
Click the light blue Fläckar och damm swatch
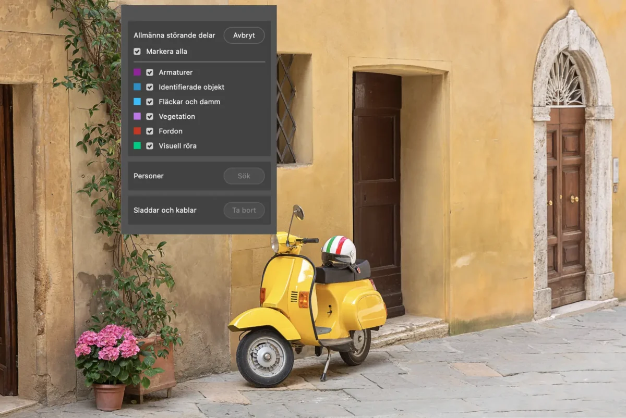coord(137,102)
